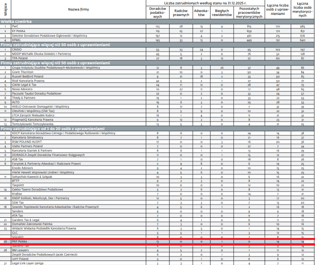This screenshot has height=265, width=315.
Task: Click the Kancelaria Skłodowscy row name
Action: click(28, 137)
